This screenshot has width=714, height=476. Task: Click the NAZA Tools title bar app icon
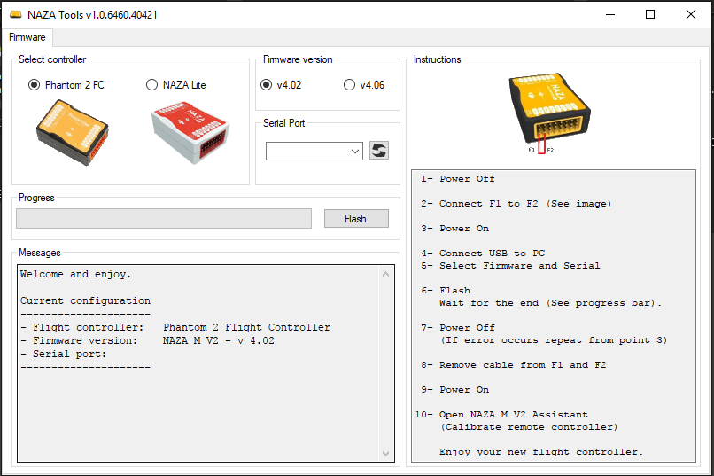pos(15,14)
